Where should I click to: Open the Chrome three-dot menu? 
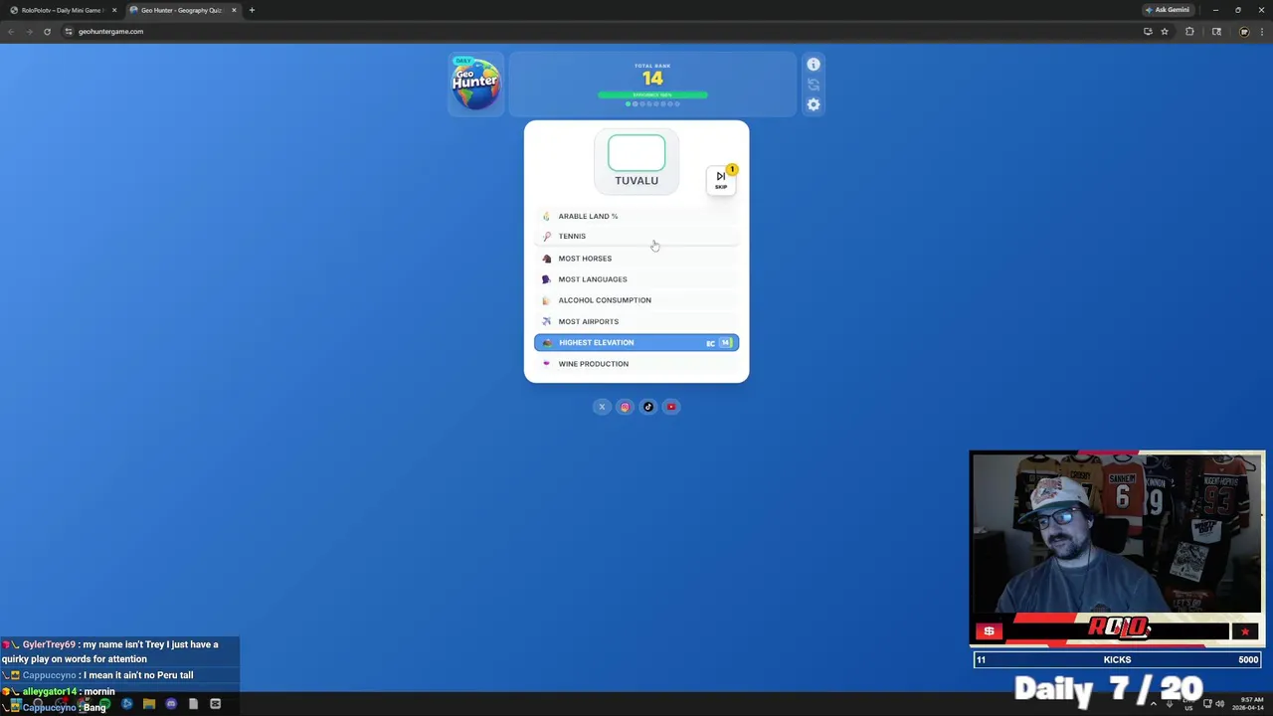tap(1262, 32)
